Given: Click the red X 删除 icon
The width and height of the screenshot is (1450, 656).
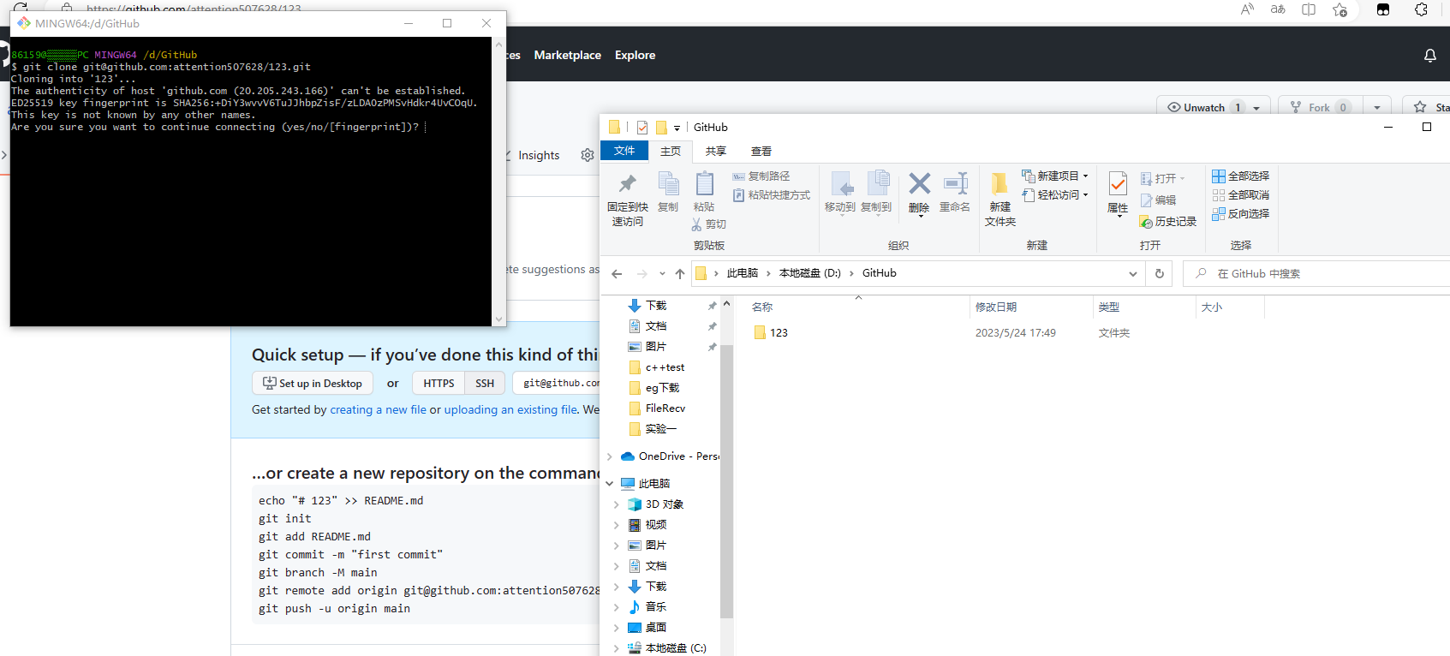Looking at the screenshot, I should [x=919, y=183].
